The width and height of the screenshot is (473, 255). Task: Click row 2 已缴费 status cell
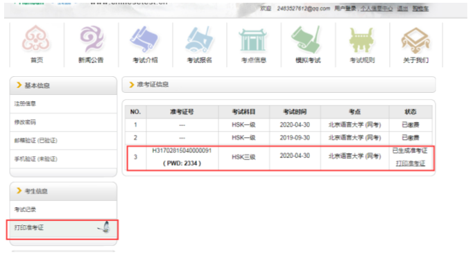coord(411,138)
